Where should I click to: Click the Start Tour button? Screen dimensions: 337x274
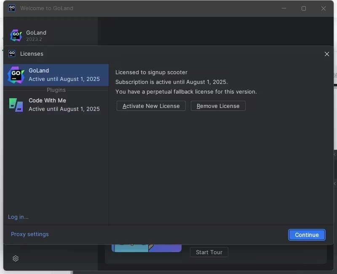coord(209,252)
